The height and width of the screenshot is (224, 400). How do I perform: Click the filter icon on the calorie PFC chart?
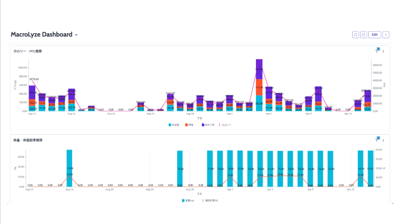(377, 51)
